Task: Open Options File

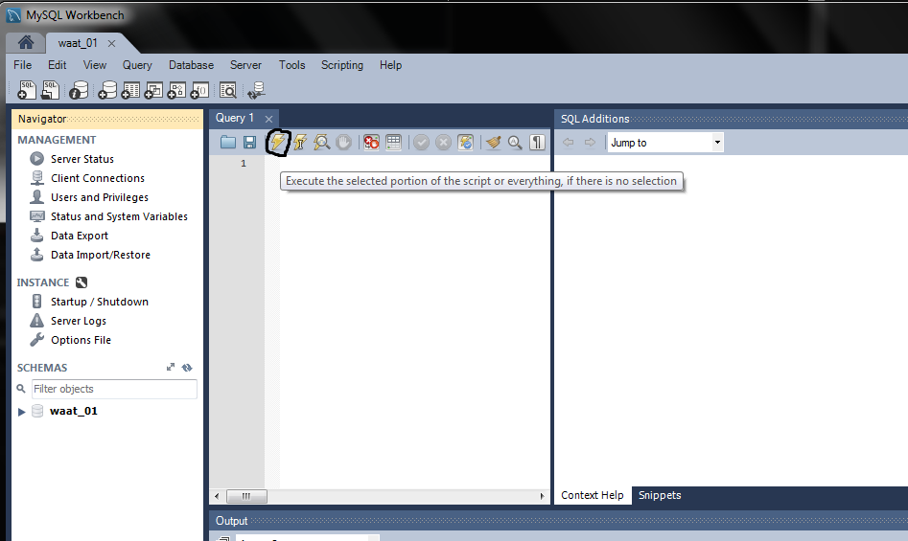Action: 81,340
